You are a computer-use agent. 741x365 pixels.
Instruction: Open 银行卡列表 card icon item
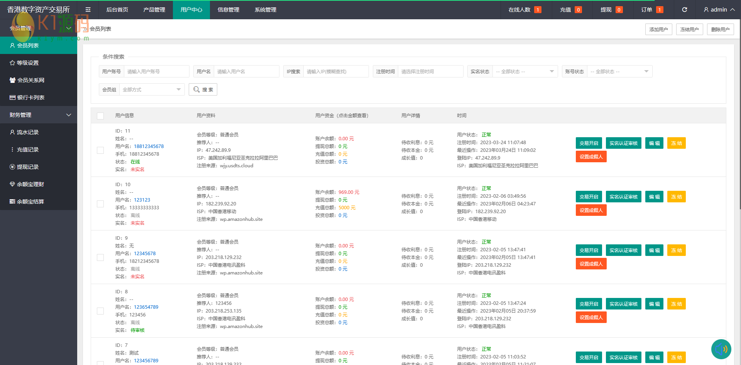[x=30, y=98]
